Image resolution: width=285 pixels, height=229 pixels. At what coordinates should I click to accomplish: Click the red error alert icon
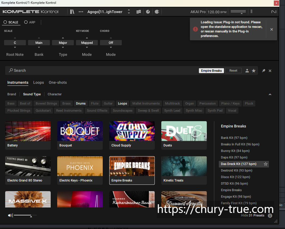coord(195,29)
